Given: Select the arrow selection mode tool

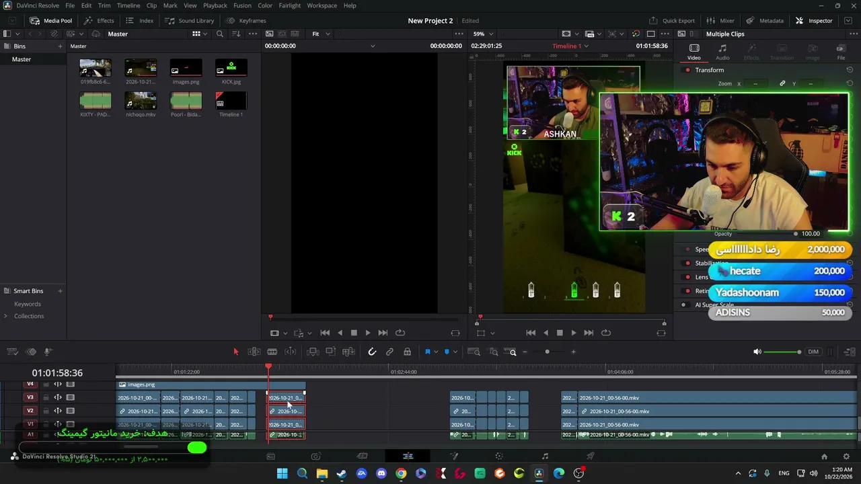Looking at the screenshot, I should [235, 352].
